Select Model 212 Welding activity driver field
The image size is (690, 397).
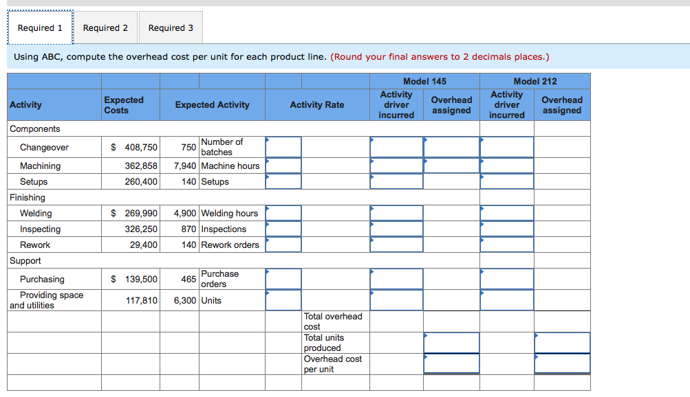click(507, 213)
